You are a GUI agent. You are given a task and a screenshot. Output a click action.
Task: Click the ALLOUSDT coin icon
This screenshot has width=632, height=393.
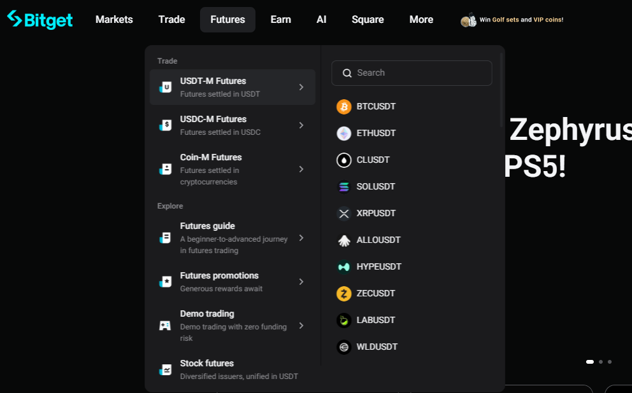[x=344, y=240]
